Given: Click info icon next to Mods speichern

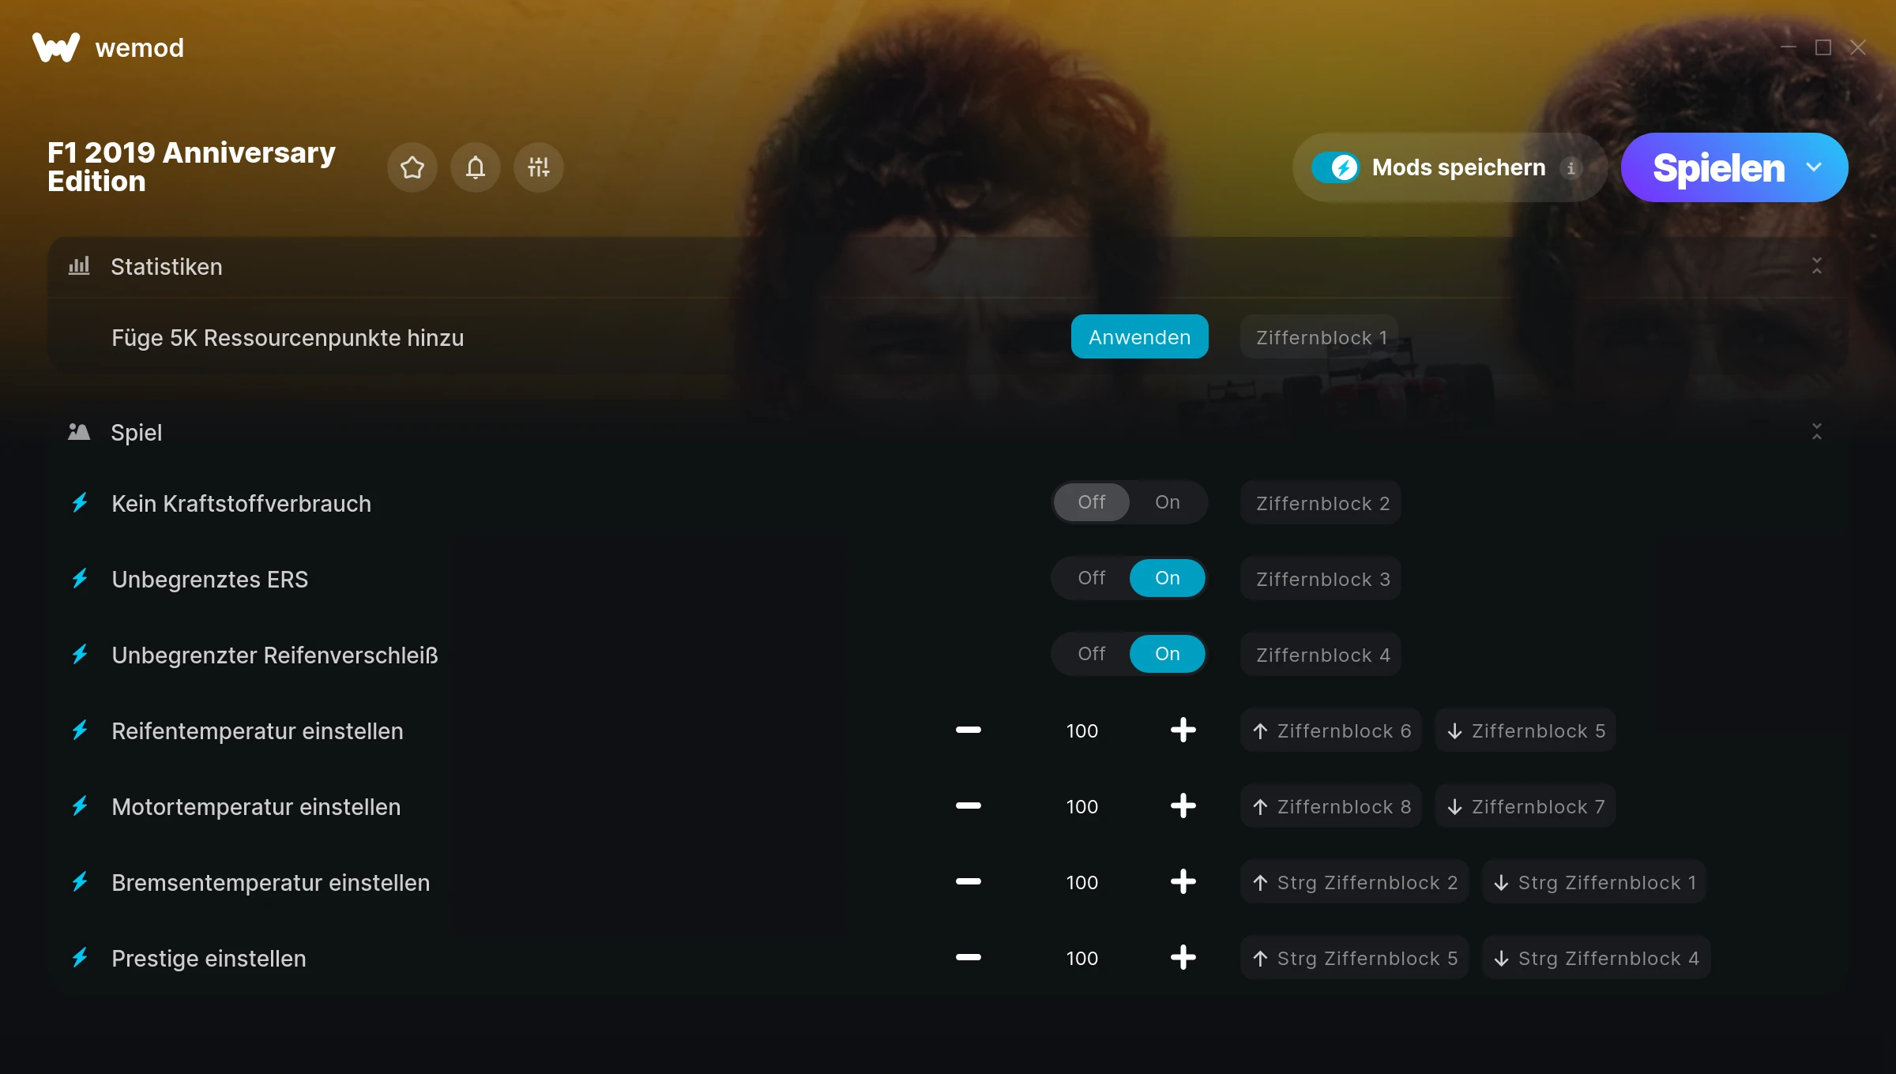Looking at the screenshot, I should pos(1571,168).
